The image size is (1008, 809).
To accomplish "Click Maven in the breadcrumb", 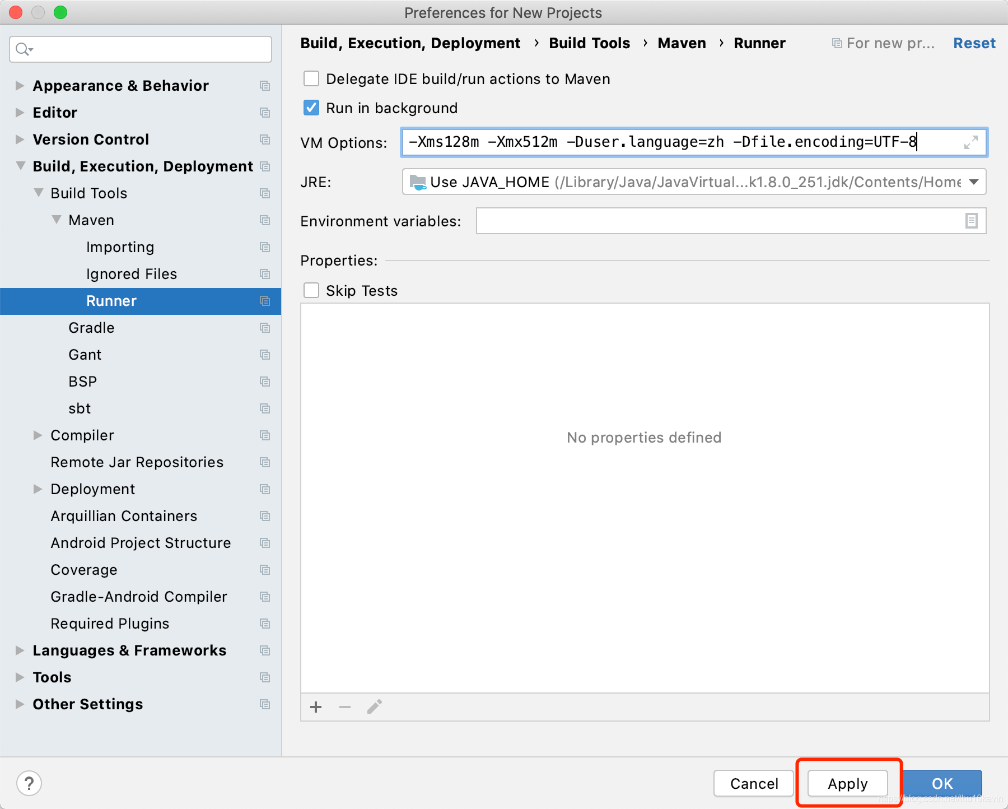I will [682, 43].
